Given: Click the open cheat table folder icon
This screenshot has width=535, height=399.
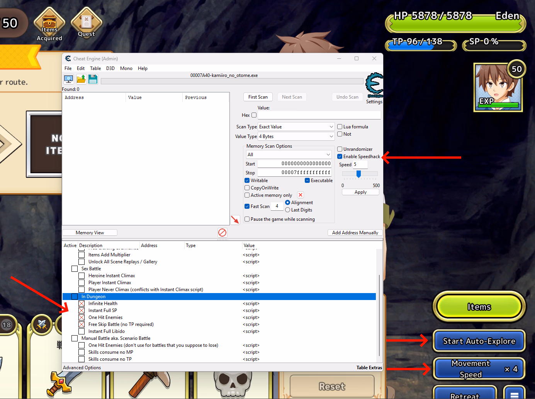Looking at the screenshot, I should pyautogui.click(x=81, y=79).
